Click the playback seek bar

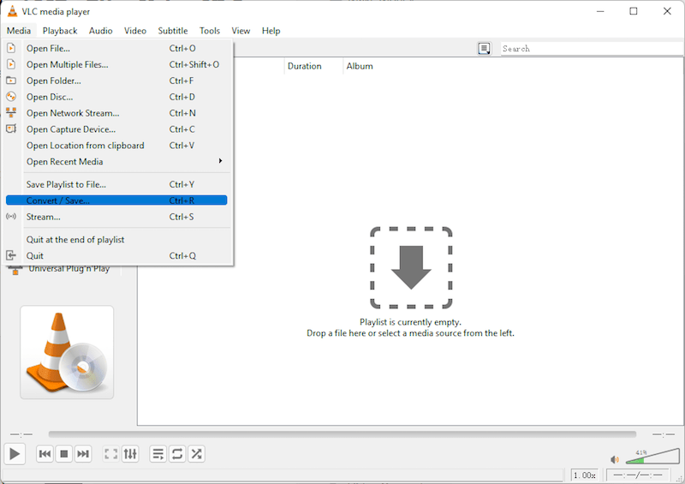(342, 434)
